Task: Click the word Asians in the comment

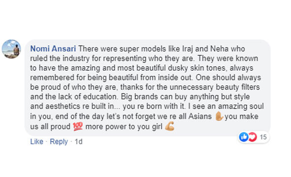Action: pos(200,117)
